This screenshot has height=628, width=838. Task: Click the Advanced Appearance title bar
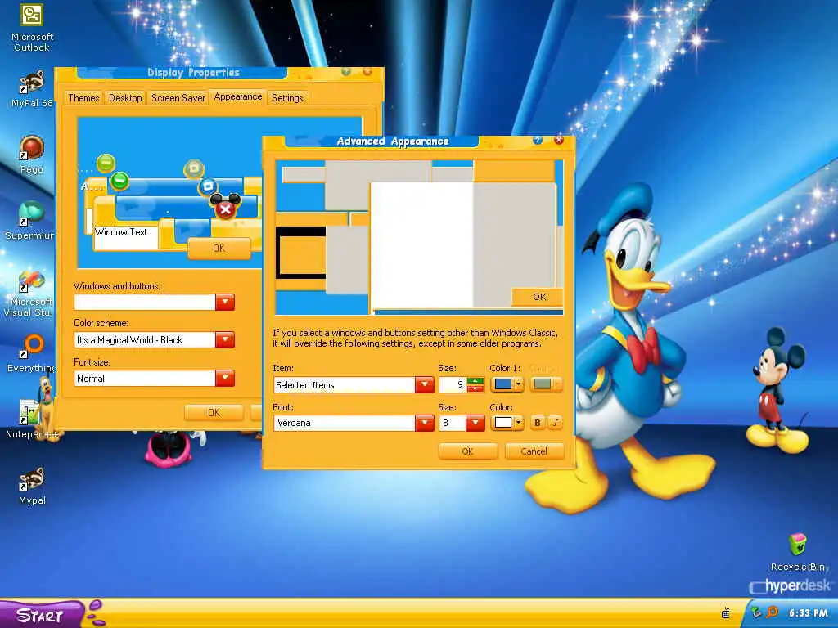coord(393,141)
